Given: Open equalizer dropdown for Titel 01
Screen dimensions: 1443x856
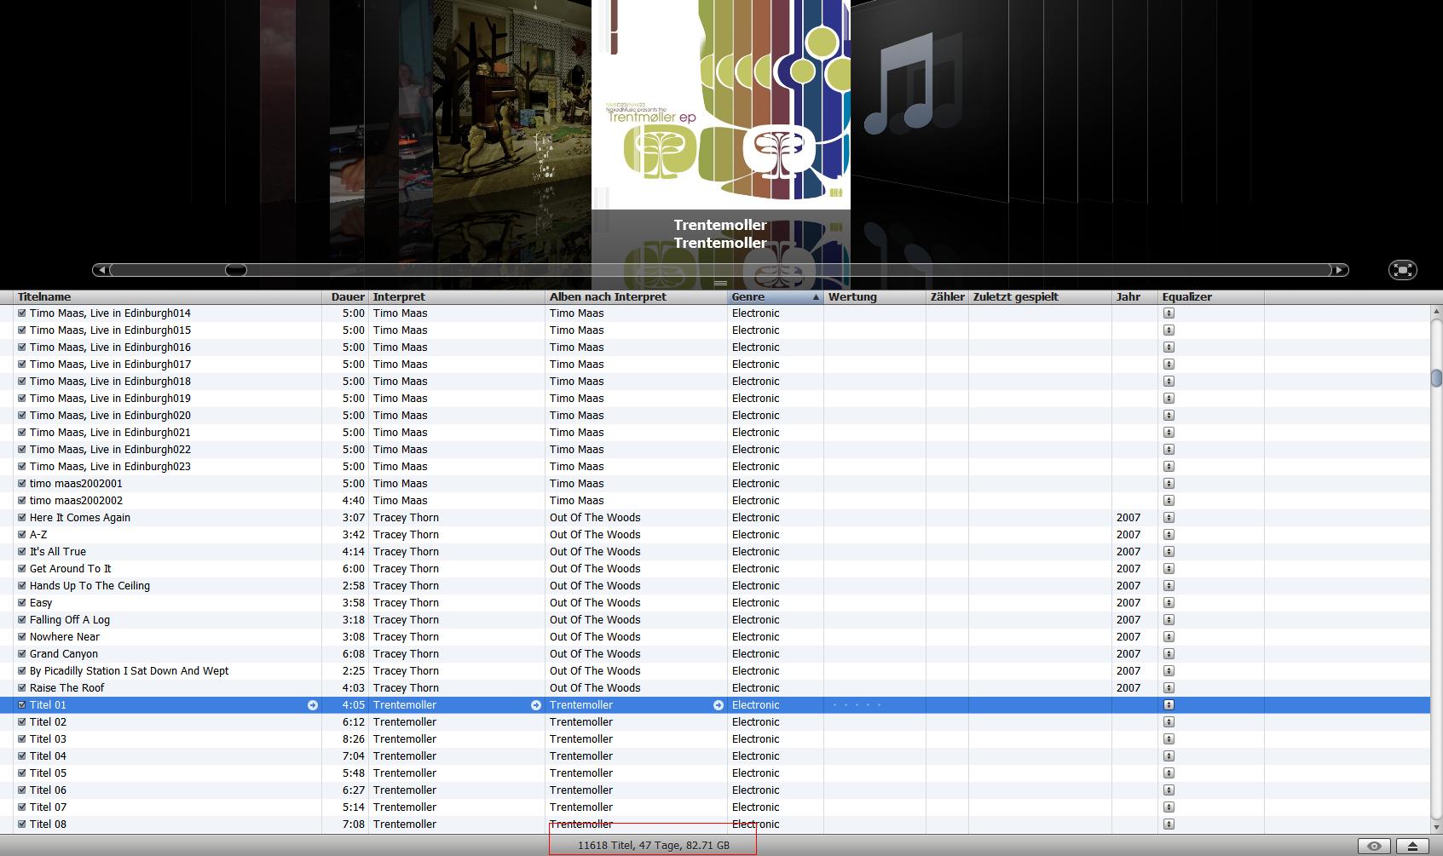Looking at the screenshot, I should [1169, 705].
